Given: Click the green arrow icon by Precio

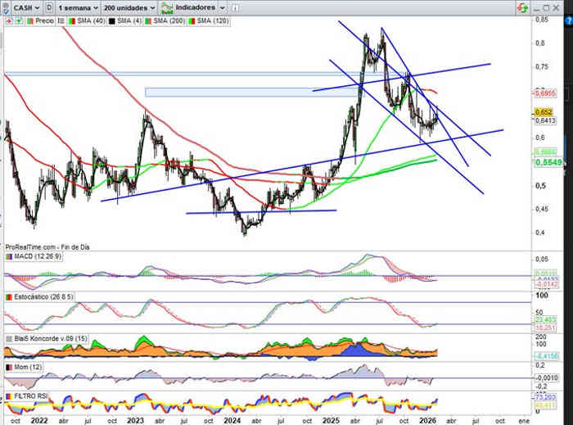Looking at the screenshot, I should [x=18, y=20].
